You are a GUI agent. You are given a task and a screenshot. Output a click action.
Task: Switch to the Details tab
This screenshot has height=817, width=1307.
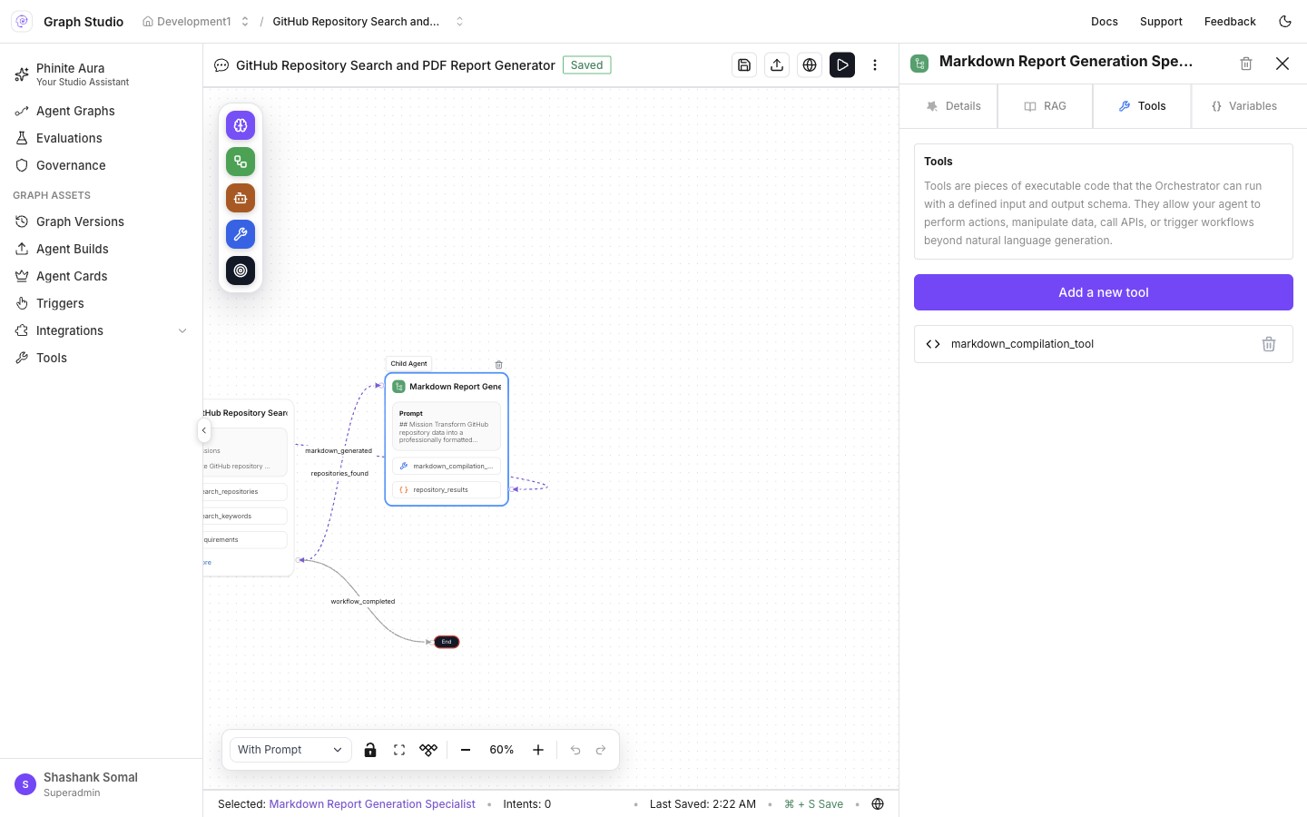click(953, 106)
